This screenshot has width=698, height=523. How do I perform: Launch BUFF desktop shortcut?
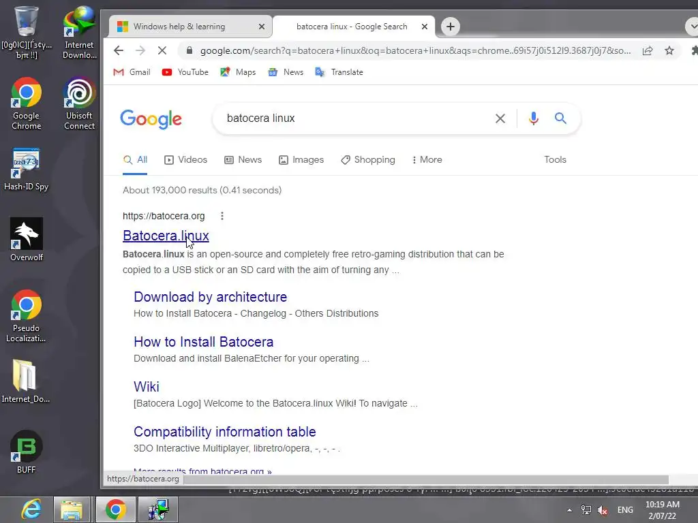pos(27,452)
